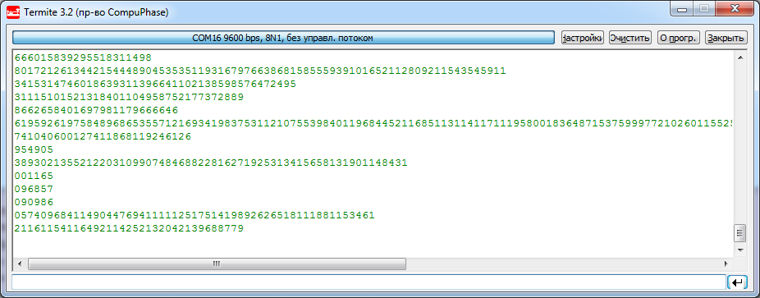Click the line 866265840169798117966646
760x298 pixels.
pyautogui.click(x=97, y=111)
